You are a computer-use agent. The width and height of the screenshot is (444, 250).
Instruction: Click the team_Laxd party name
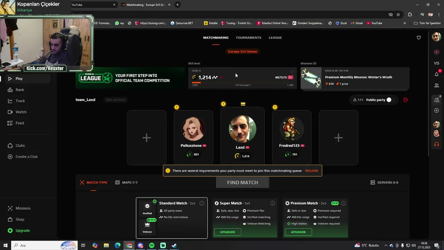point(85,100)
